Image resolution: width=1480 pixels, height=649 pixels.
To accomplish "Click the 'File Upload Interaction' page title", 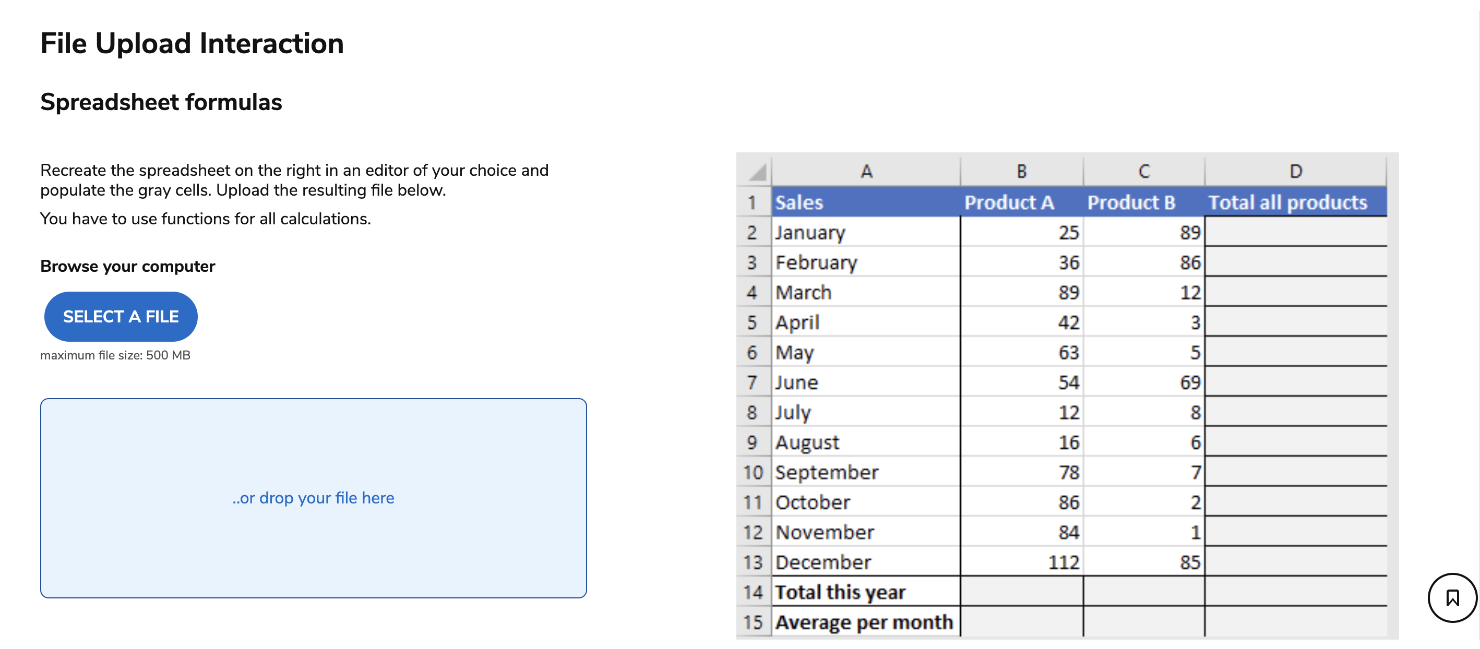I will (x=192, y=42).
